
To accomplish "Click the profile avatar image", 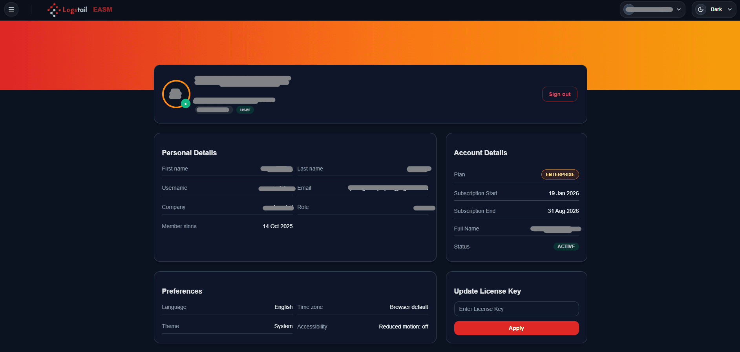I will 176,94.
